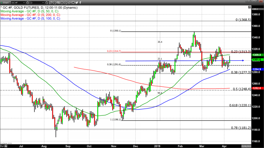Click the 0.23 (1313.3) Fibonacci label
The image size is (264, 148).
pos(241,52)
